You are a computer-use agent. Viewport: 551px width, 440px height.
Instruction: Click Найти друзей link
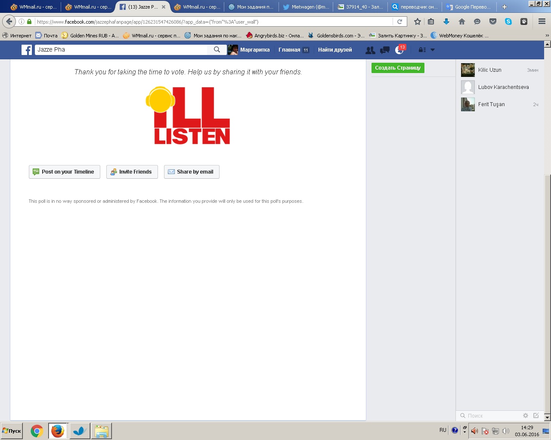(335, 50)
